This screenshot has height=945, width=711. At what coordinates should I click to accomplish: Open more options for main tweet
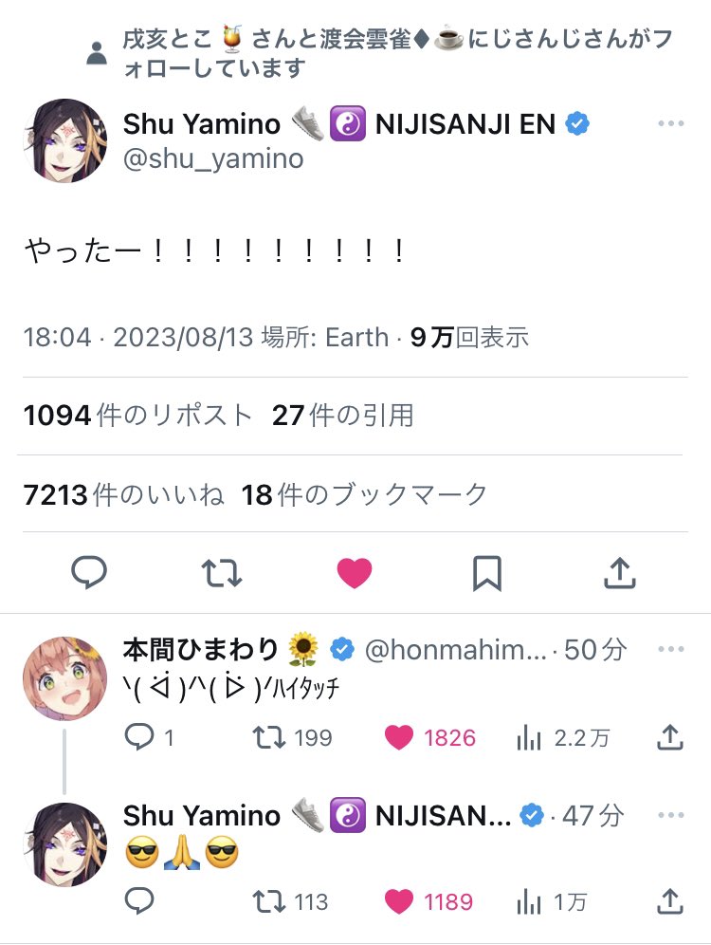click(x=670, y=124)
